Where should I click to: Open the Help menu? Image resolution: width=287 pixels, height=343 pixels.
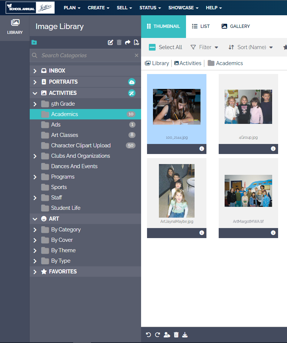tap(214, 8)
